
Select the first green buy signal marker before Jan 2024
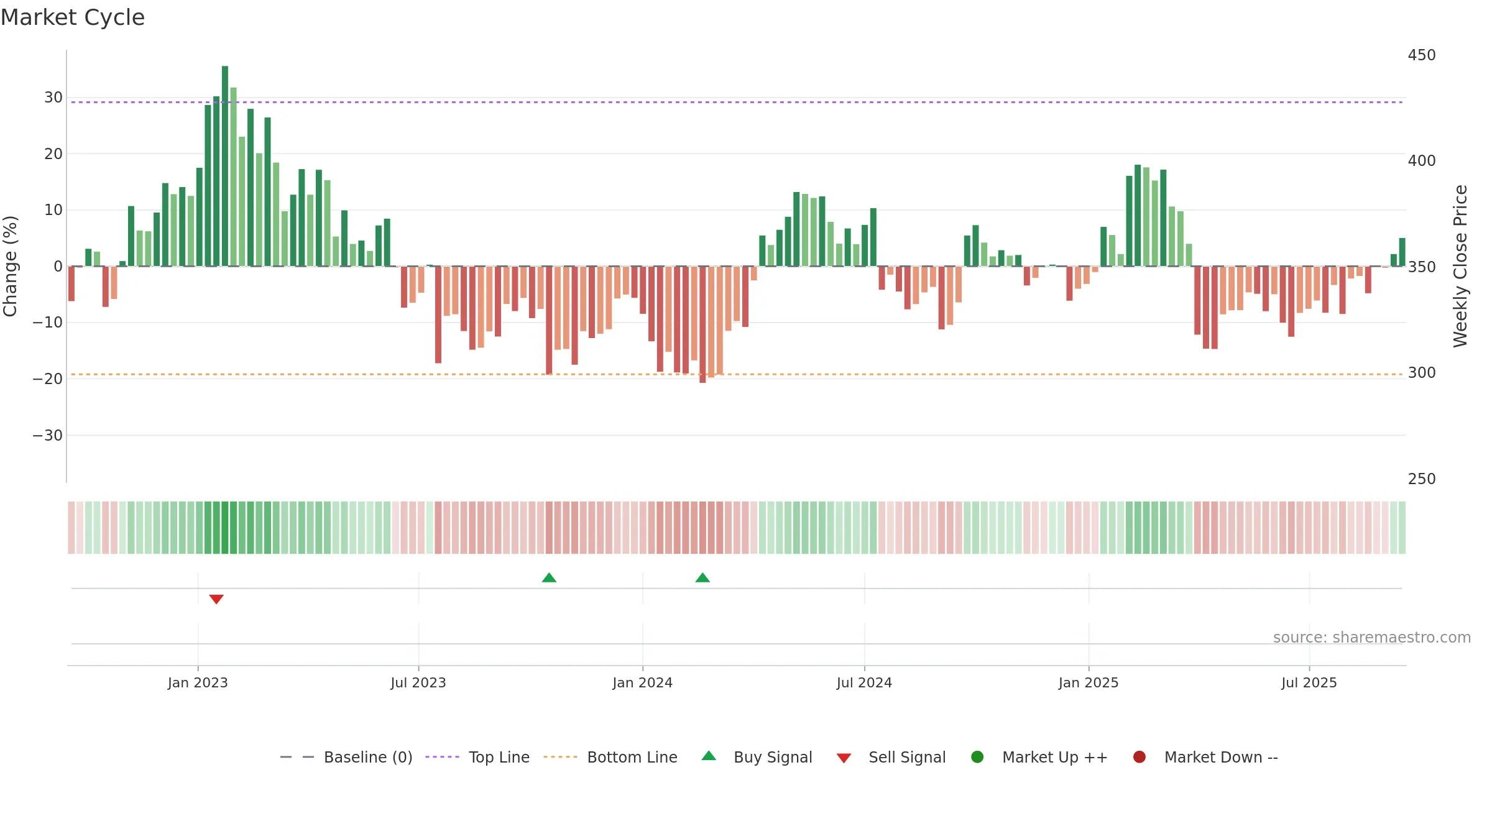pos(549,577)
